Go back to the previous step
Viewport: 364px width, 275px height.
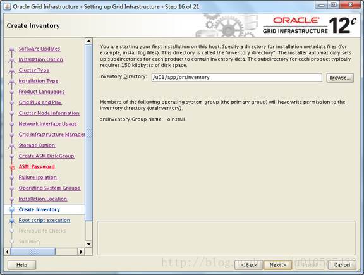[249, 265]
